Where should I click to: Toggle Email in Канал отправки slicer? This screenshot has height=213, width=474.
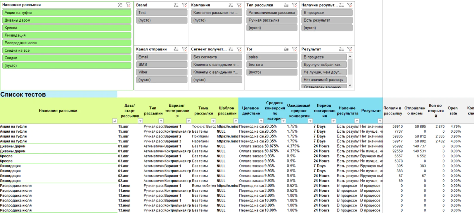pos(162,57)
